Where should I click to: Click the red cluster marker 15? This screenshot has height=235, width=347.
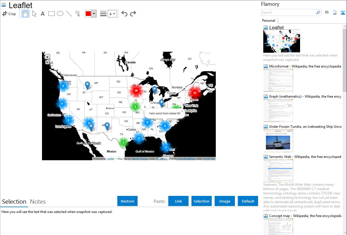point(195,93)
